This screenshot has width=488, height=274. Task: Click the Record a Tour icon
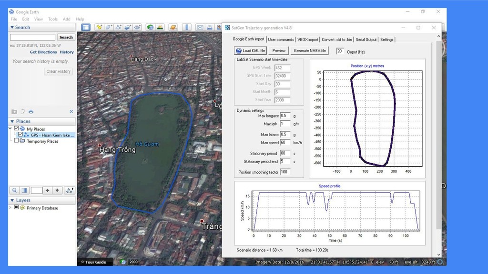(x=137, y=27)
